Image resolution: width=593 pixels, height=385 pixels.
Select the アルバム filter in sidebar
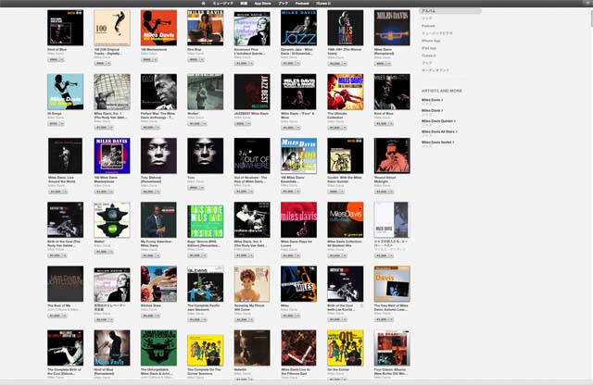click(x=449, y=11)
